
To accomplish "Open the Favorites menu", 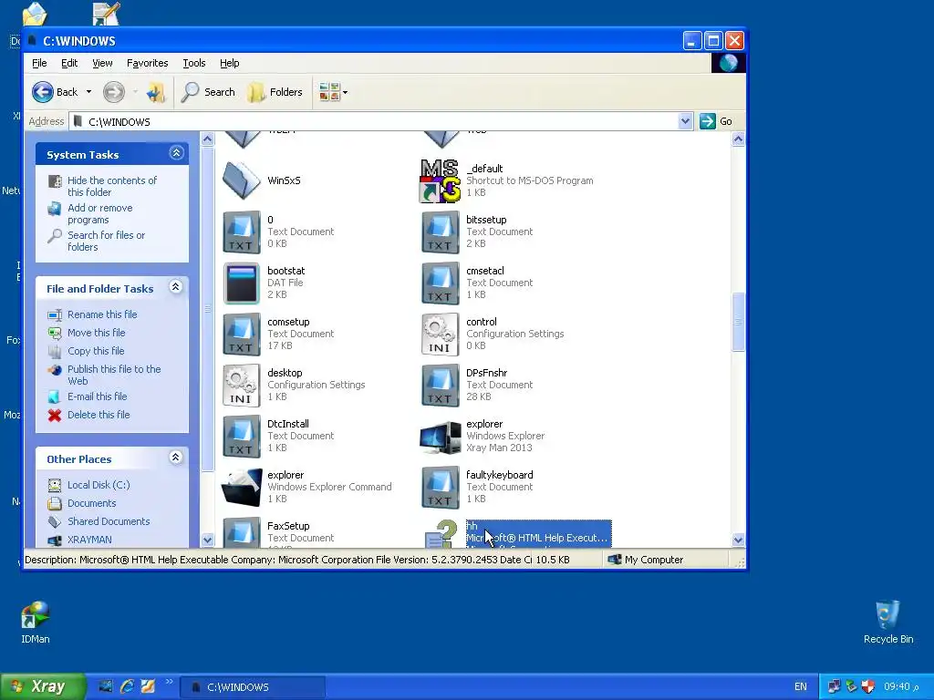I will [147, 63].
